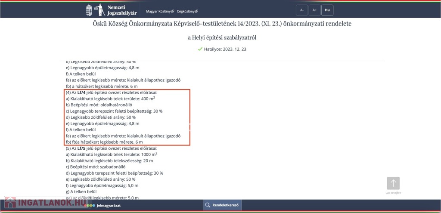
Task: Click the scroll-to-top arrow icon
Action: click(x=393, y=183)
